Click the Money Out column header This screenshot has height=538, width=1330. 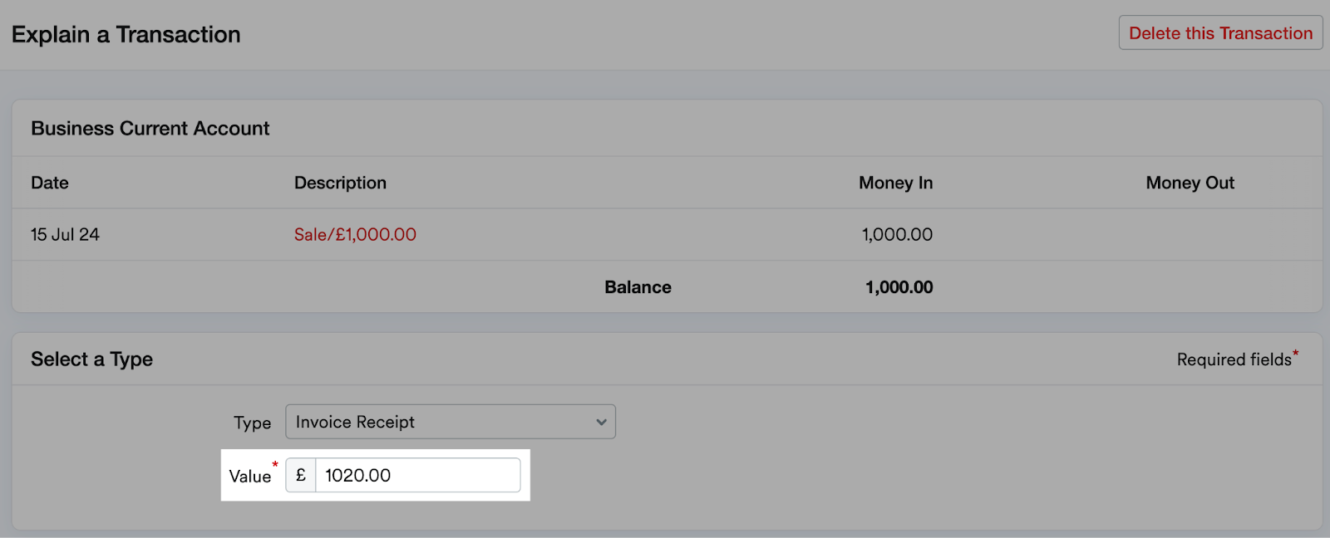1189,183
